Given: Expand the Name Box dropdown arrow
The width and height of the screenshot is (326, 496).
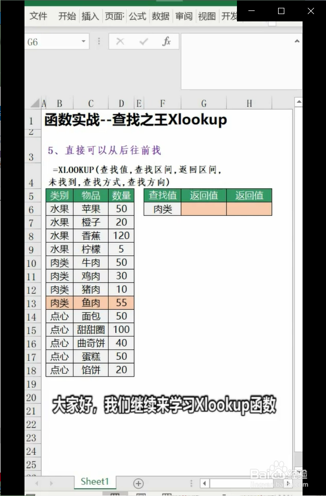Looking at the screenshot, I should coord(83,41).
